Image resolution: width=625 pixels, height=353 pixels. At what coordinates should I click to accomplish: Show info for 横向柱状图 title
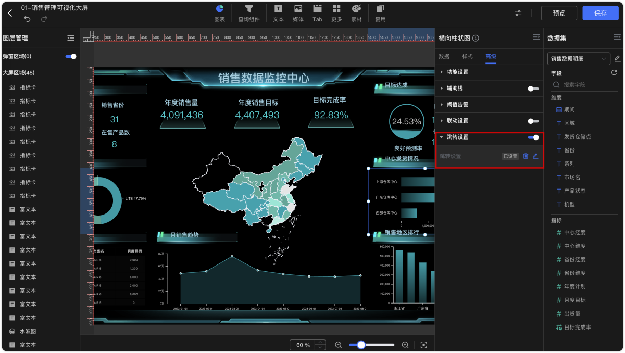[476, 38]
